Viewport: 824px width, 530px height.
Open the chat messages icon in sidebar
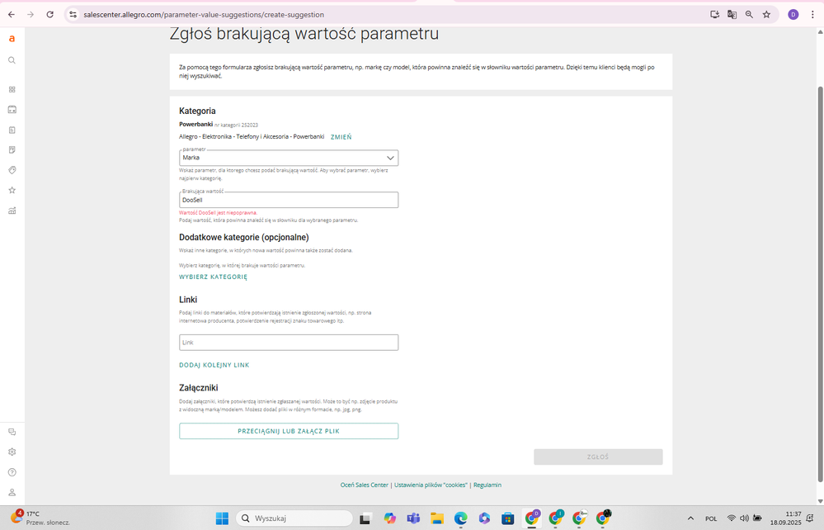click(x=12, y=431)
